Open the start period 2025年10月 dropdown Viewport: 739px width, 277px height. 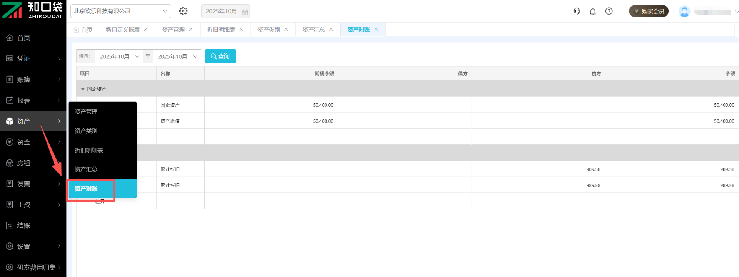(119, 56)
